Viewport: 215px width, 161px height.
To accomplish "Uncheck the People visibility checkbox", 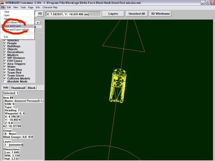I will pos(5,43).
